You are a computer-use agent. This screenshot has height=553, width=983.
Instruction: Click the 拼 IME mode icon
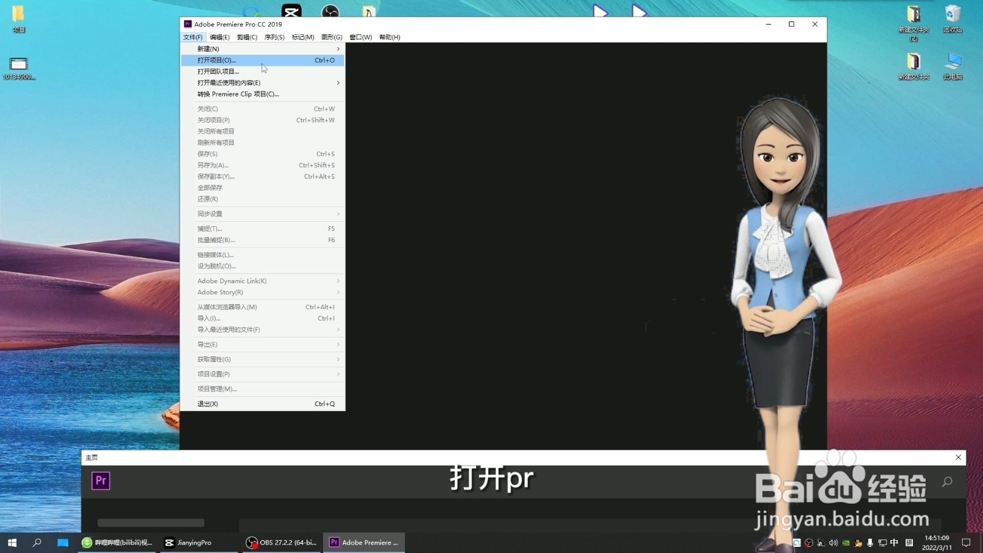[909, 543]
